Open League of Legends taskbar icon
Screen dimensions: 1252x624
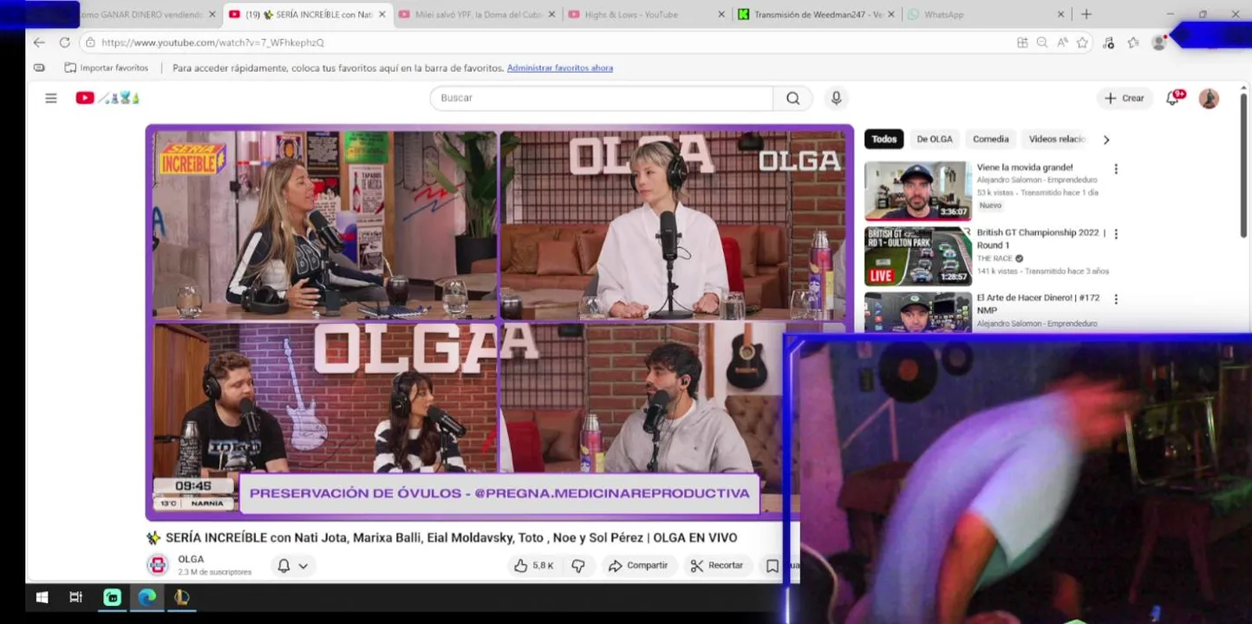[181, 596]
